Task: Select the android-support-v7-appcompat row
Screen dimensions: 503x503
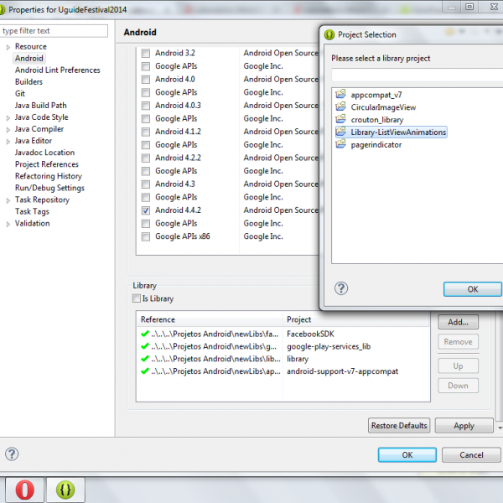Action: tap(283, 371)
